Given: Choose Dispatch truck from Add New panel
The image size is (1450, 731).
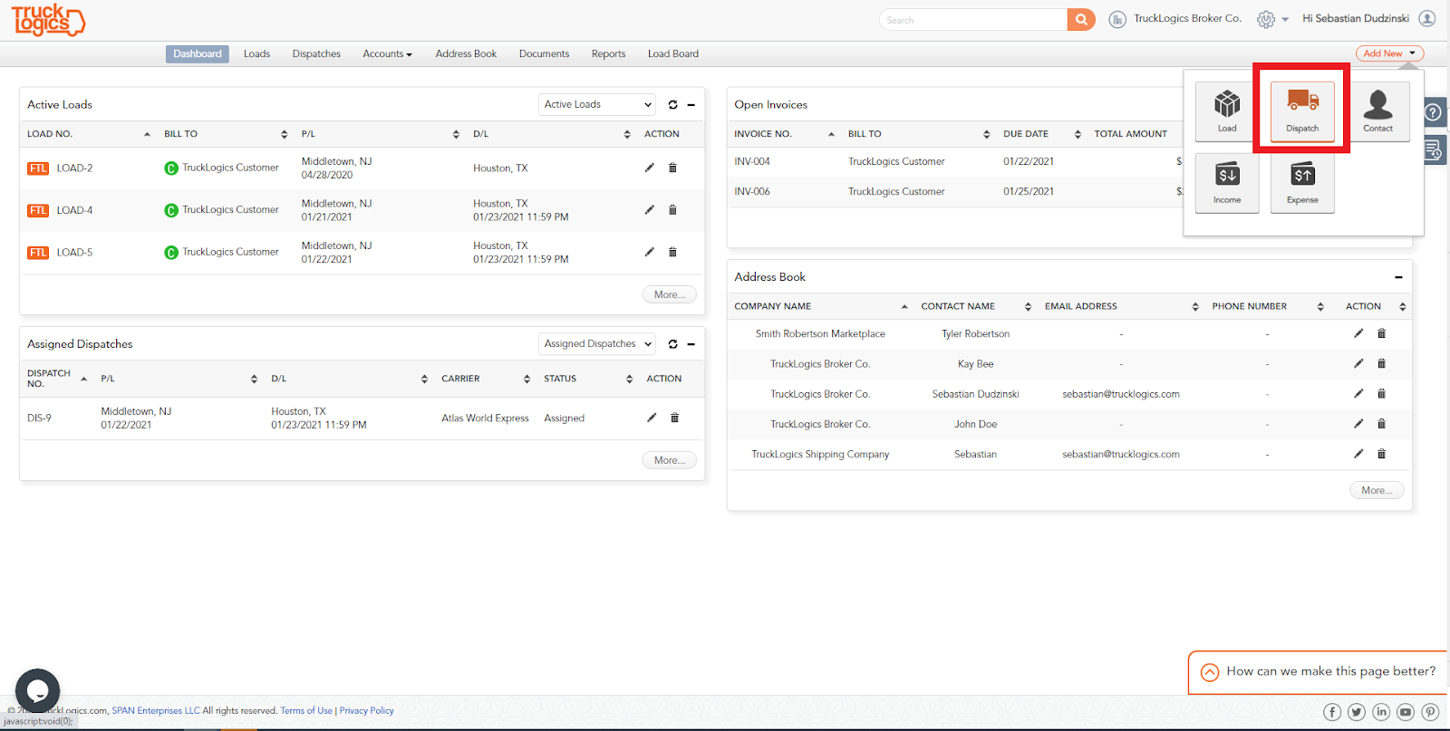Looking at the screenshot, I should coord(1302,111).
